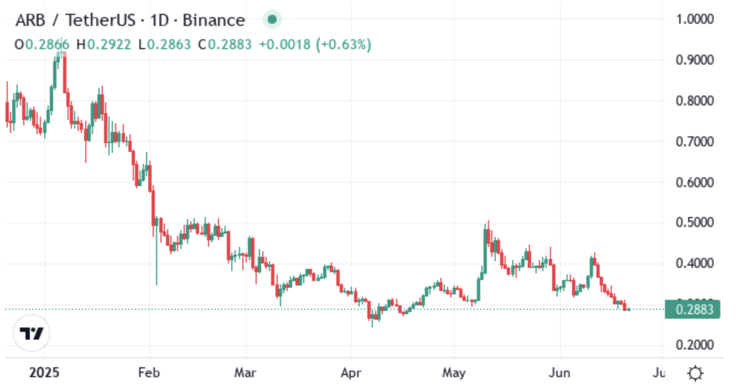Click the +0.63% change readout
Viewport: 738px width, 391px height.
pos(343,45)
